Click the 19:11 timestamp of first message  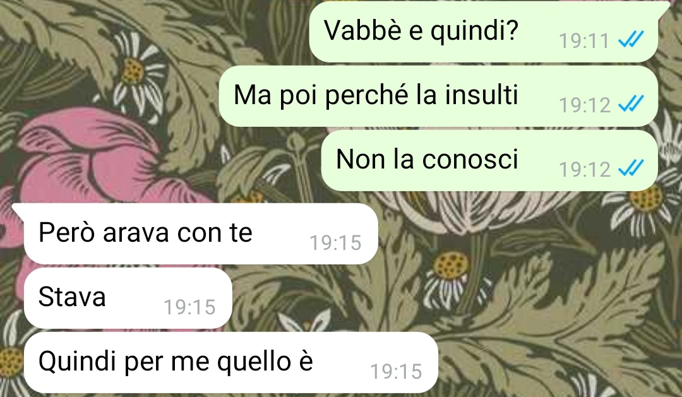click(x=584, y=41)
